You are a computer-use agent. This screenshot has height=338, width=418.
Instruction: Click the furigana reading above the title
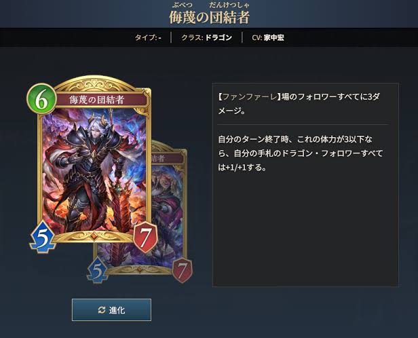(x=210, y=5)
